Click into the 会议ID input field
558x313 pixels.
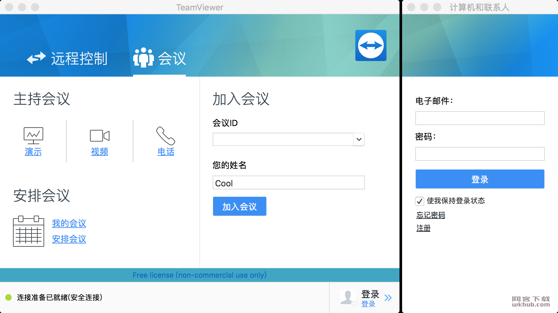point(283,139)
